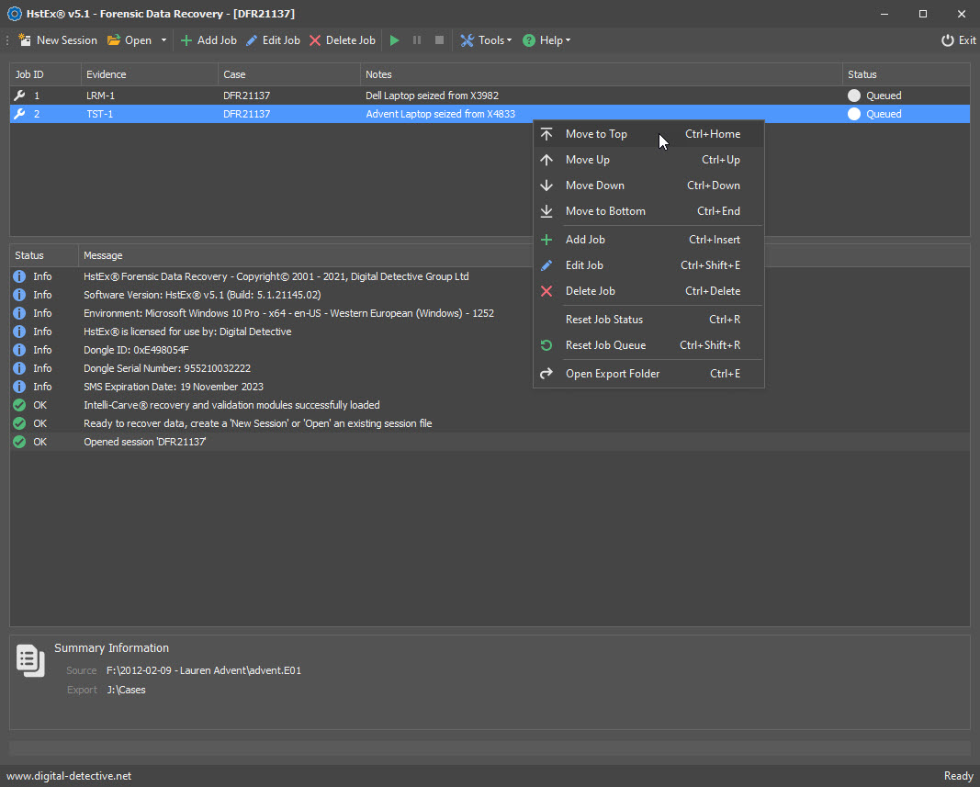Select Move Down in context menu
980x787 pixels.
point(648,185)
